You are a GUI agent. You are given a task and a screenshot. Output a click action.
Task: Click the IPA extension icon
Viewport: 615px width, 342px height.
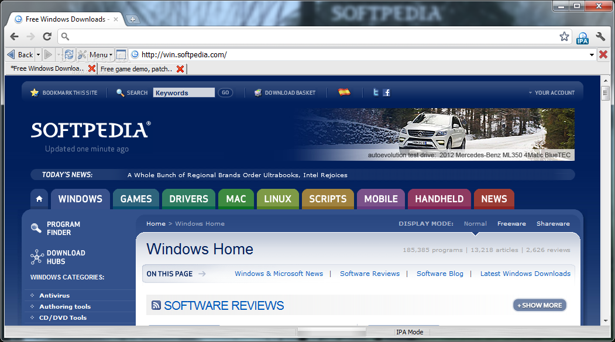click(582, 37)
